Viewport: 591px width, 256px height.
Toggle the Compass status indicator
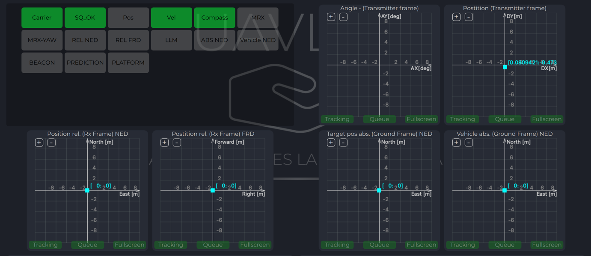pos(214,18)
